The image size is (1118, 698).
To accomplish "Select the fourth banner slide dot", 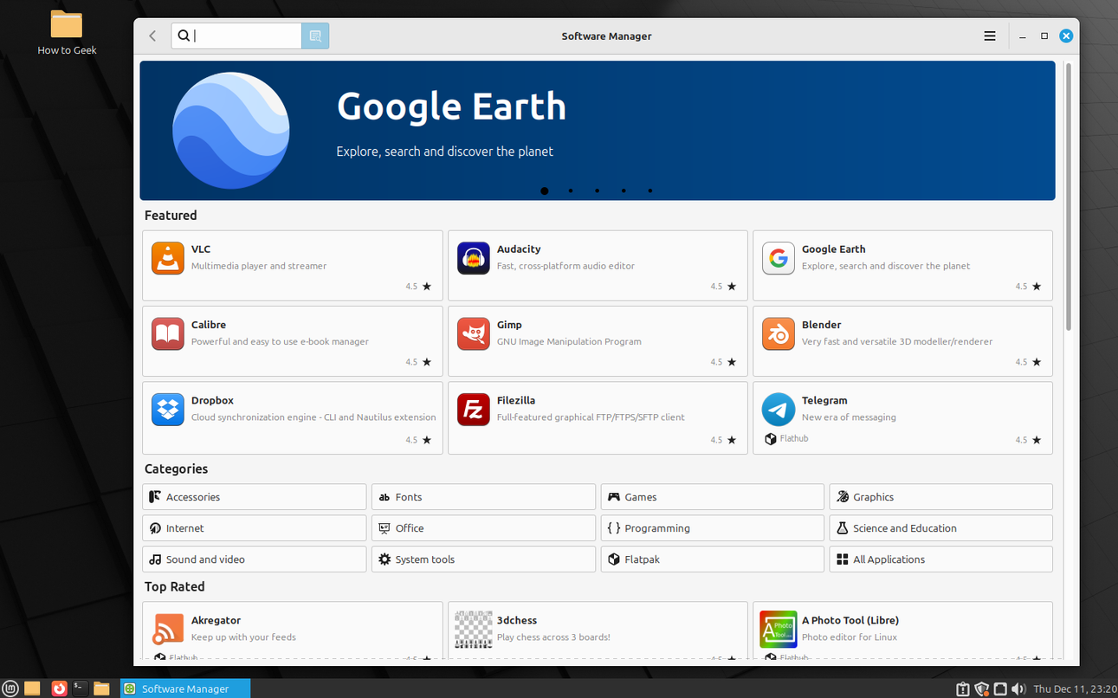I will (624, 191).
